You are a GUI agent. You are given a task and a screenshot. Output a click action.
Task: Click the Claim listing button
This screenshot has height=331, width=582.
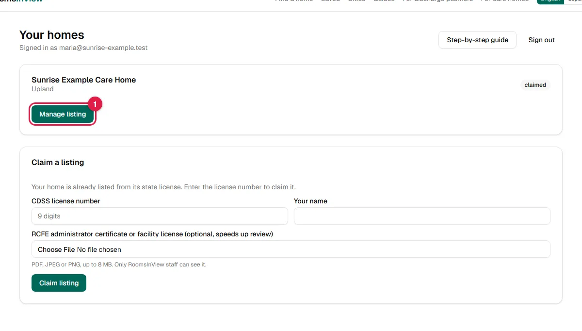[59, 283]
